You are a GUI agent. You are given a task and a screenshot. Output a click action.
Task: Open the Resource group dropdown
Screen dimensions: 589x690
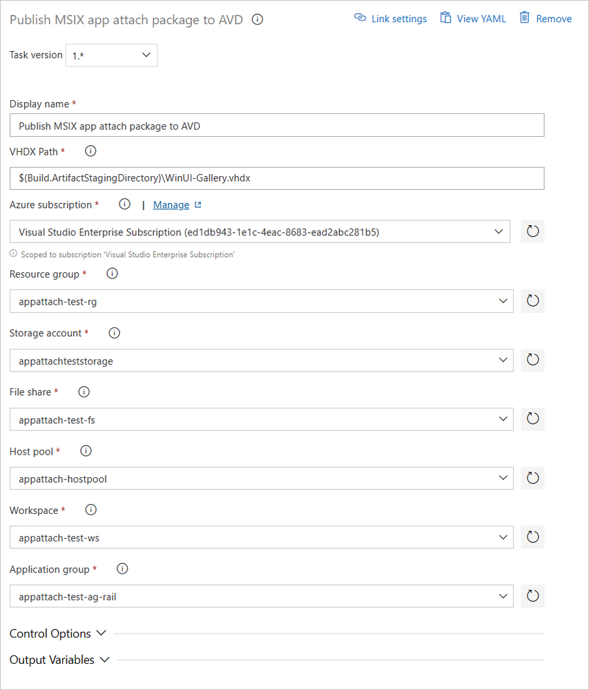(x=261, y=301)
